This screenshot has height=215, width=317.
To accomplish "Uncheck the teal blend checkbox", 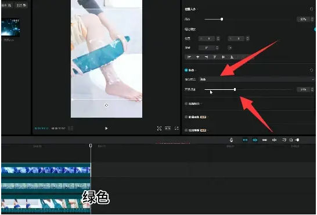I will tap(186, 70).
